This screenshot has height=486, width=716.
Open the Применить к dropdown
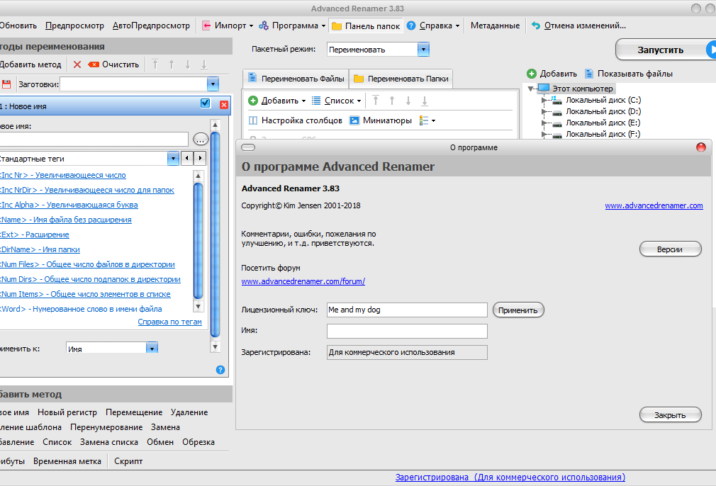(152, 348)
